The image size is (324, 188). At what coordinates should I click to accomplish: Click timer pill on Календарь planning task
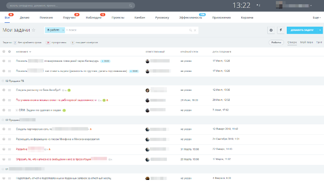pos(105,61)
